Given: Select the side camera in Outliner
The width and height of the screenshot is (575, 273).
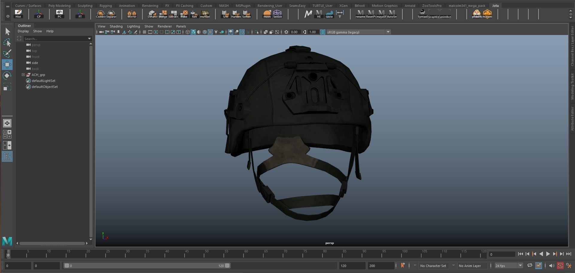Looking at the screenshot, I should tap(35, 62).
